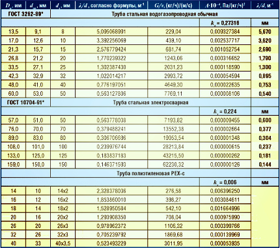Screen dimensions: 280x248
Task: Select the cell 0,001052754
Action: coord(225,49)
